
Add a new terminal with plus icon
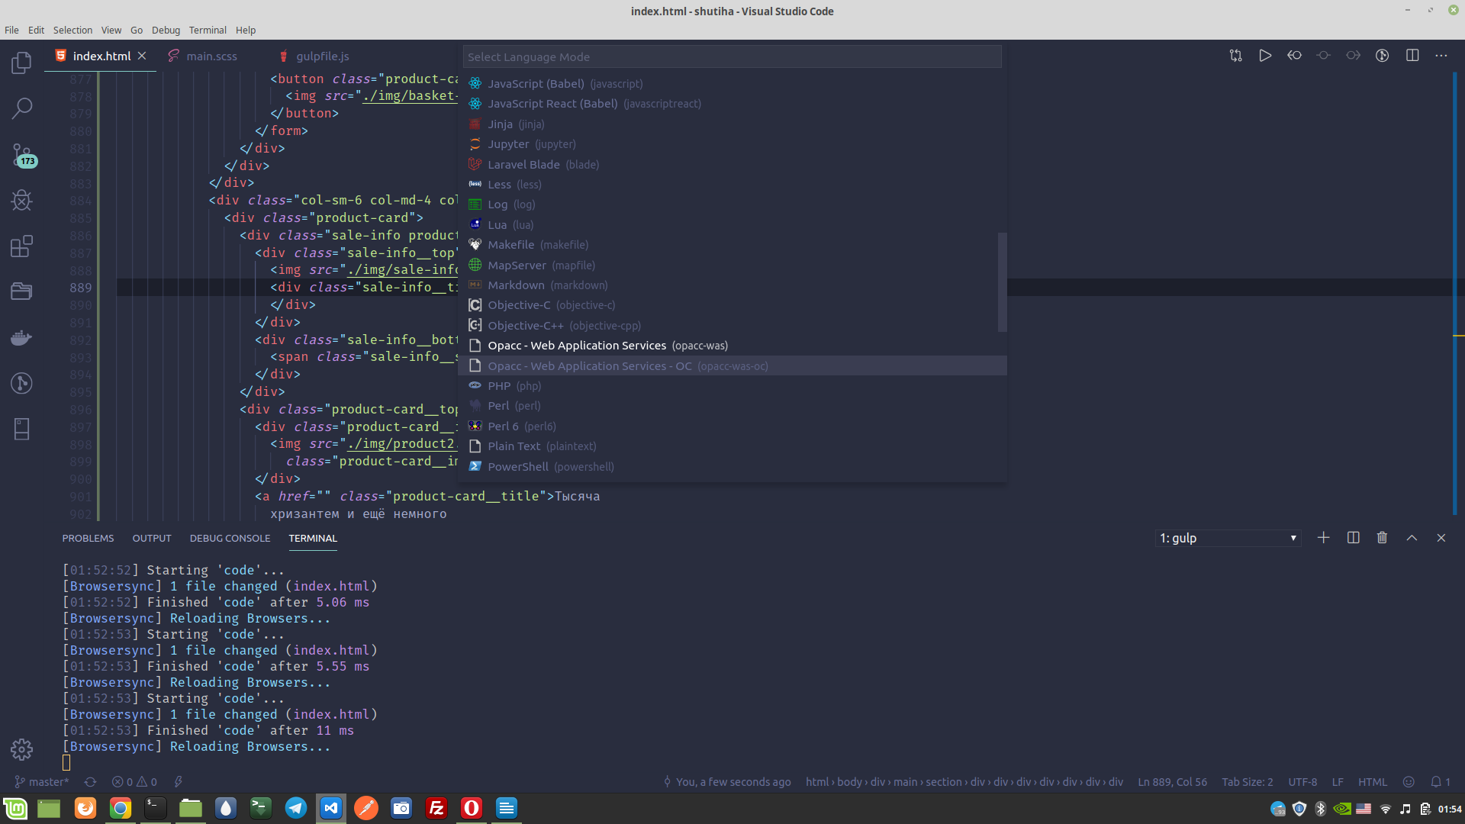1323,538
